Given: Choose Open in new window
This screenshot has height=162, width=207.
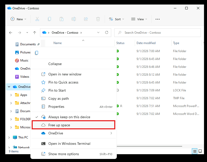Looking at the screenshot, I should [x=73, y=74].
